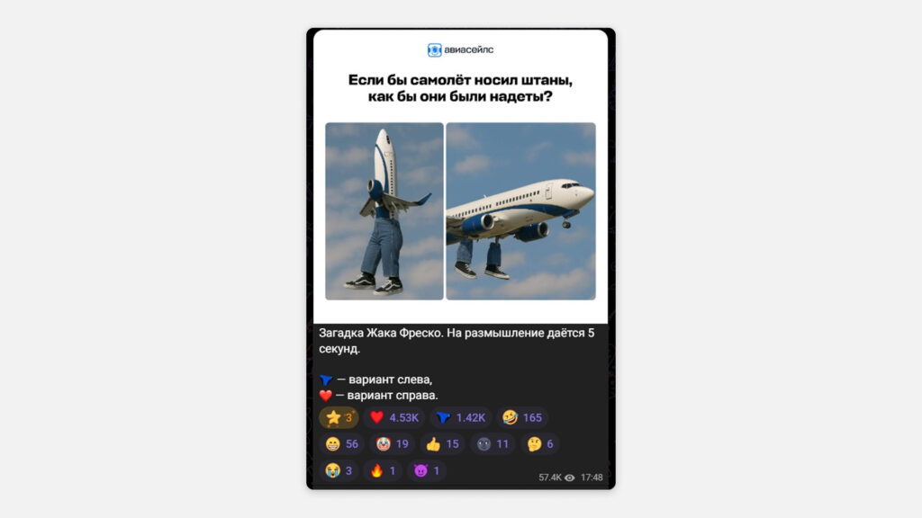This screenshot has width=922, height=518.
Task: Select the blue pants reaction showing 1.42K
Action: (x=460, y=417)
